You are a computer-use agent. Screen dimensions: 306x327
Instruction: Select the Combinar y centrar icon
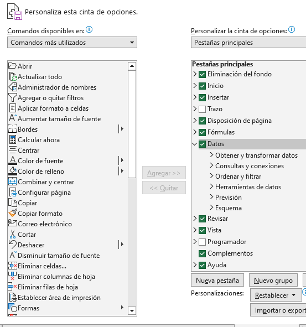pos(13,181)
